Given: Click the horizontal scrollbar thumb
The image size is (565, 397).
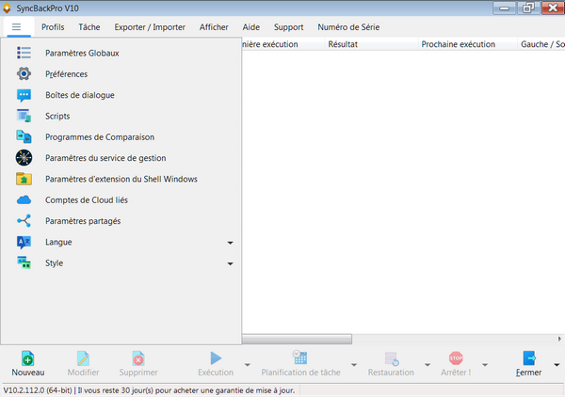Looking at the screenshot, I should (297, 339).
